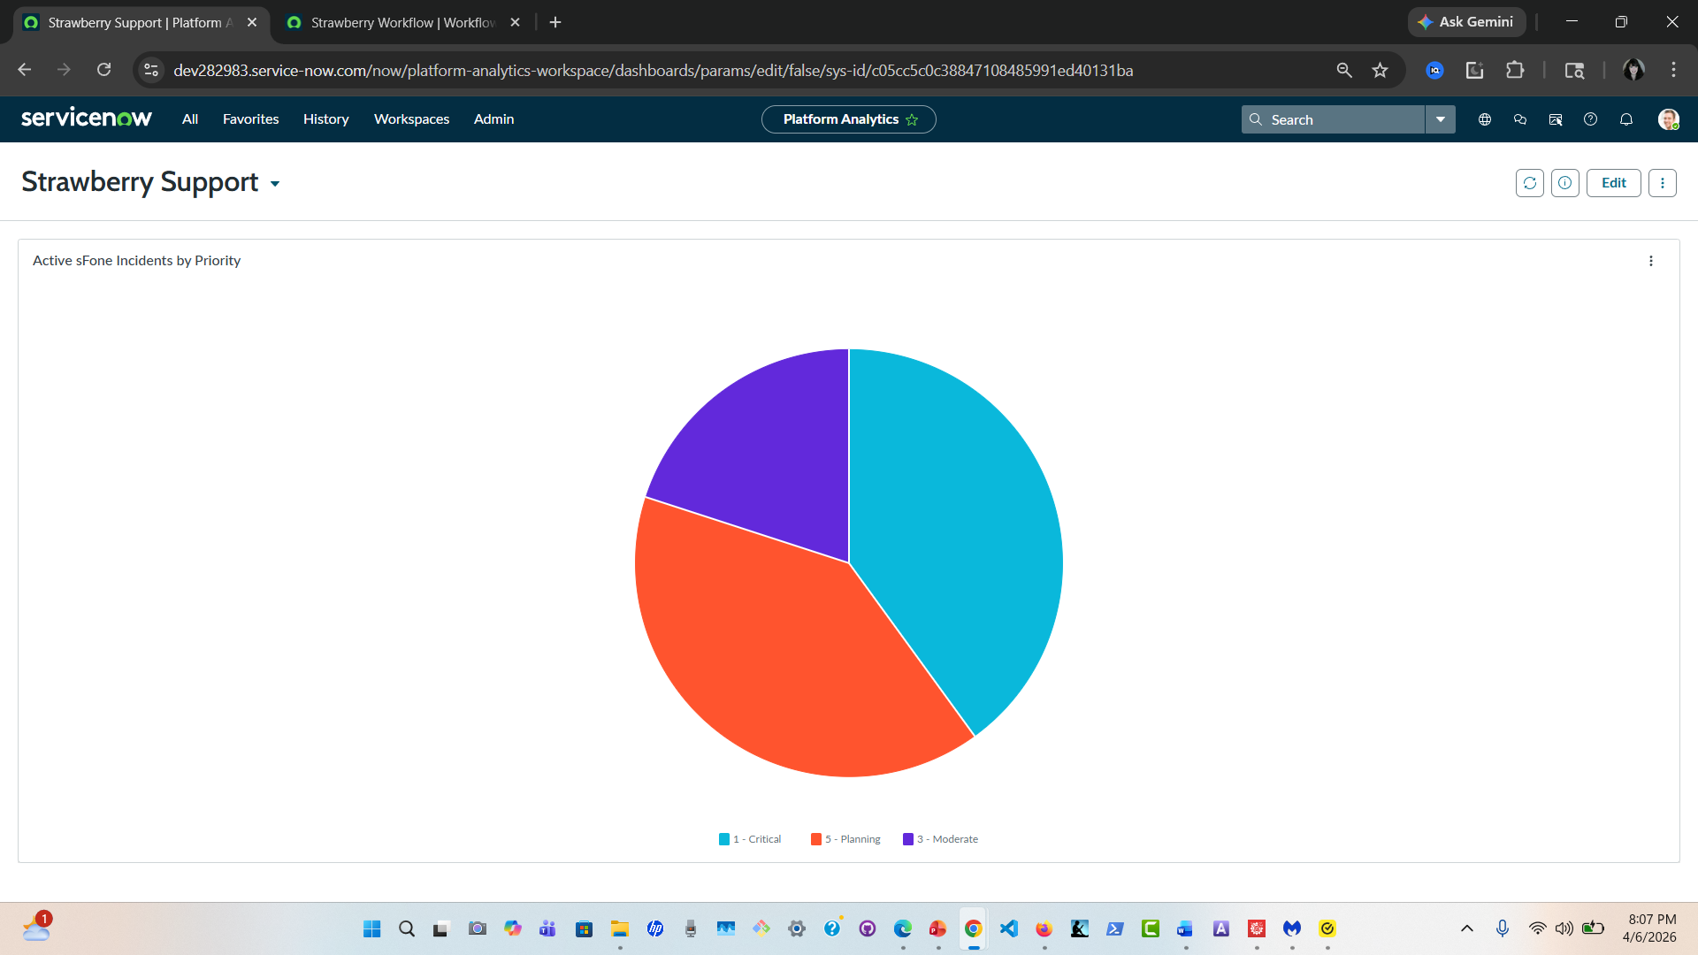Screen dimensions: 1698x955
Task: Click the globe scope selector icon
Action: click(x=1485, y=119)
